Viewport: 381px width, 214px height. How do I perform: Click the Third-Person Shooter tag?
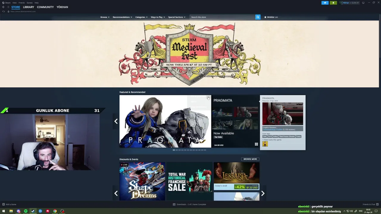pyautogui.click(x=287, y=136)
